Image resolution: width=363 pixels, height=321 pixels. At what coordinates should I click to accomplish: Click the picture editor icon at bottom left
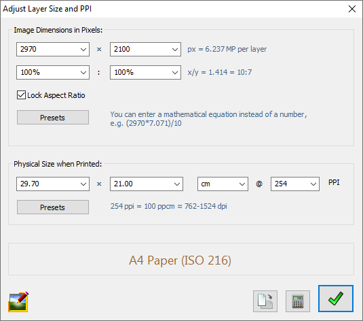point(18,301)
